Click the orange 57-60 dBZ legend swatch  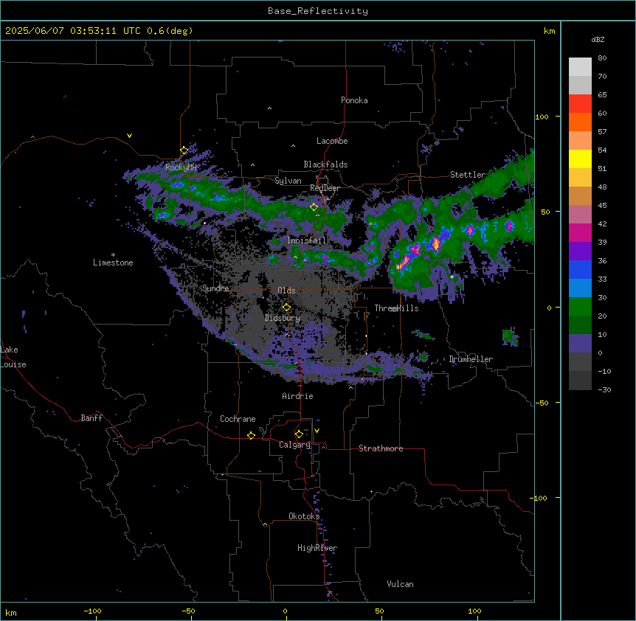click(580, 122)
